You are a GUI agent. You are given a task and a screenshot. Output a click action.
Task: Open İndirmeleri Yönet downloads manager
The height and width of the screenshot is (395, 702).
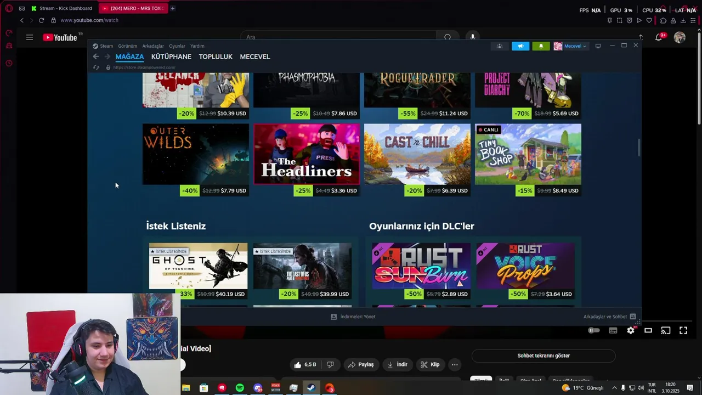pyautogui.click(x=353, y=317)
